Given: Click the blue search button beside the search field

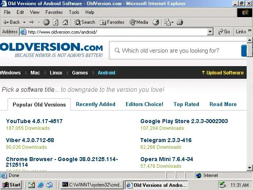Looking at the screenshot, I should pyautogui.click(x=244, y=51).
